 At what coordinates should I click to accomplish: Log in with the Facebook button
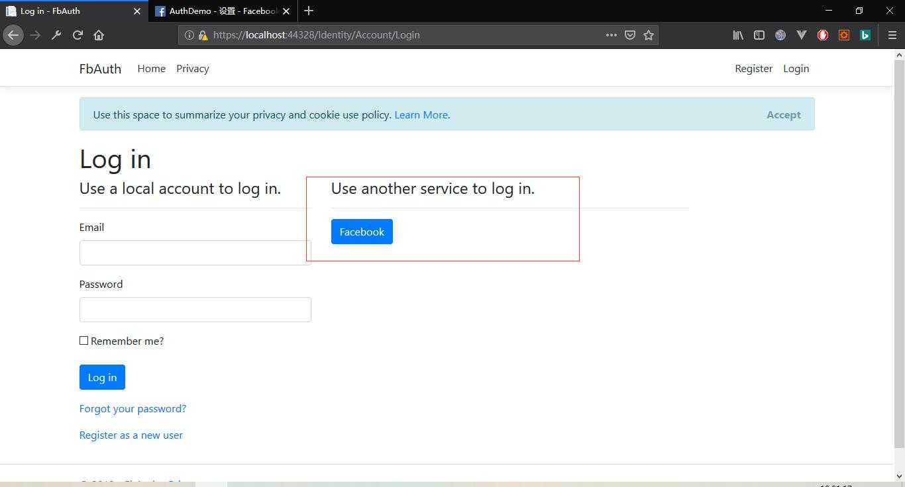point(362,232)
